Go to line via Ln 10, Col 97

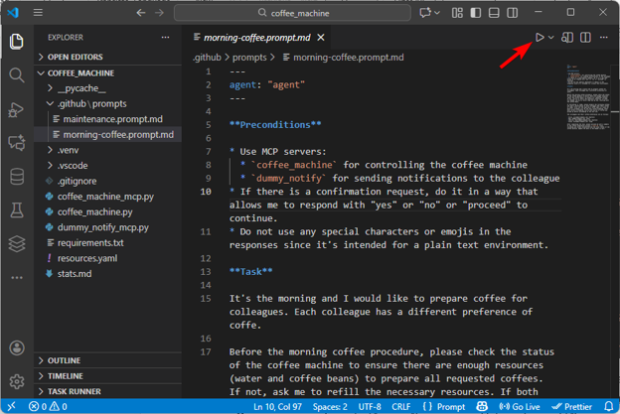[x=277, y=406]
